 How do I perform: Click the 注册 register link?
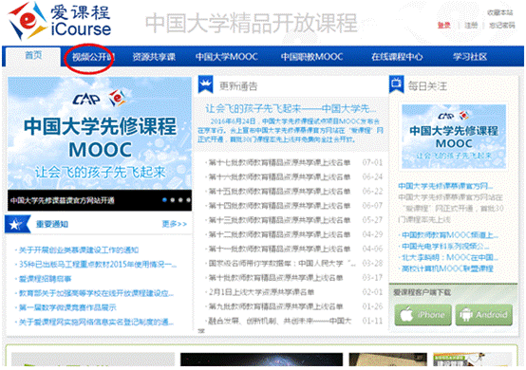click(x=471, y=25)
